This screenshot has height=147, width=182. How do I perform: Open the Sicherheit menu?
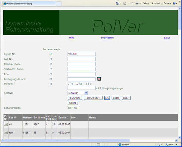(x=157, y=3)
